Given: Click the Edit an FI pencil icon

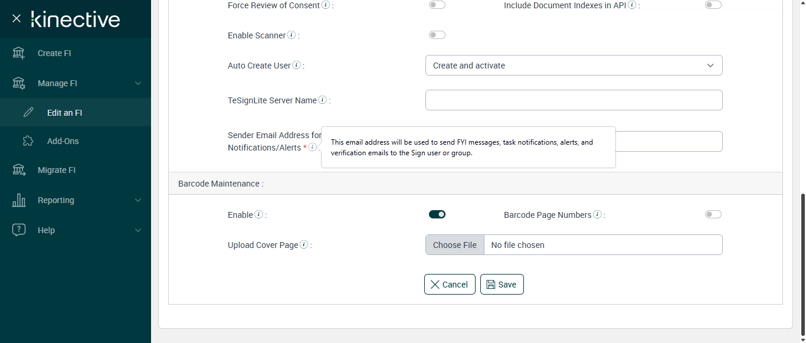Looking at the screenshot, I should [x=28, y=112].
